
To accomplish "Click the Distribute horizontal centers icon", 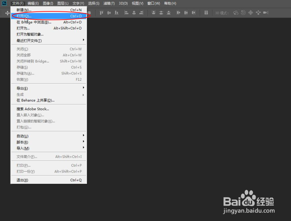I will pyautogui.click(x=186, y=13).
